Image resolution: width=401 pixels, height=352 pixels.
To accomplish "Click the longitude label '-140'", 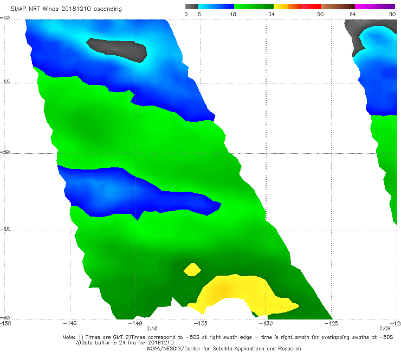I will 135,323.
